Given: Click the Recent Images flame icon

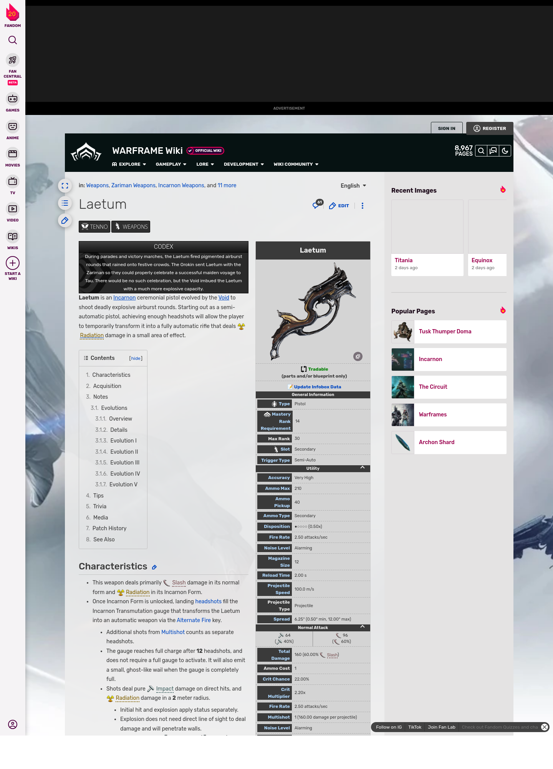Looking at the screenshot, I should coord(503,190).
